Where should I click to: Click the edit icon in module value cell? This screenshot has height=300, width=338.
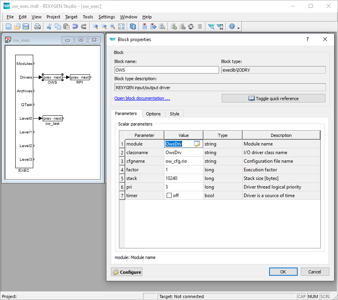197,144
